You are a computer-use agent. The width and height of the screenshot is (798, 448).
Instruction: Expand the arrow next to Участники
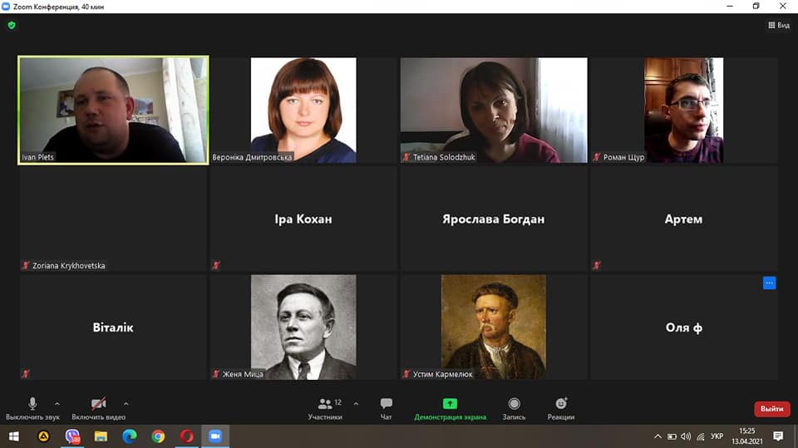pyautogui.click(x=356, y=404)
